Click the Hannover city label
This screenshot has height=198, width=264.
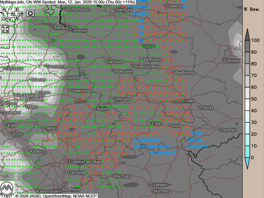point(115,62)
